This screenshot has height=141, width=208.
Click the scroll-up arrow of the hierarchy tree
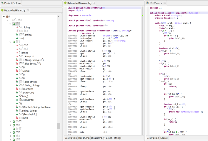click(59, 16)
